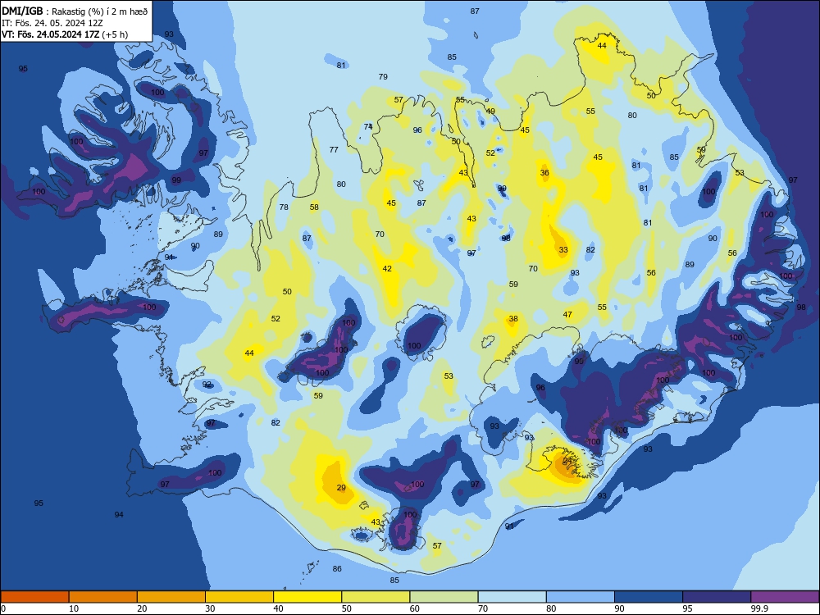Select the dark blue 90–95 legend swatch
The width and height of the screenshot is (820, 615).
[649, 597]
